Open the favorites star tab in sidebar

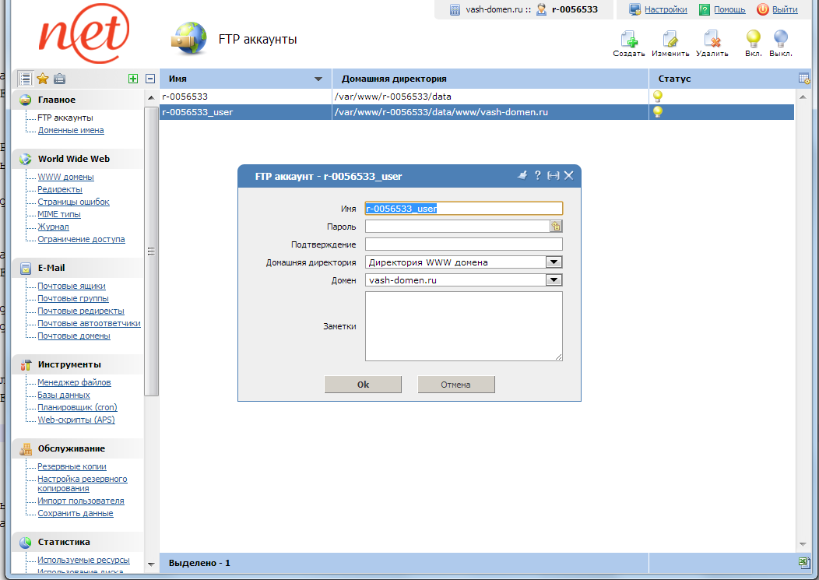coord(43,79)
